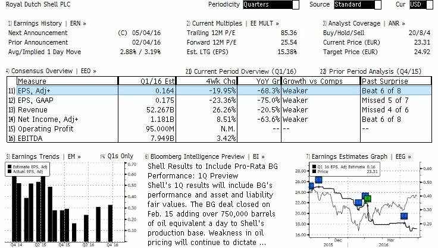Click the 0.164 EPS Adj+ estimate value

(164, 91)
